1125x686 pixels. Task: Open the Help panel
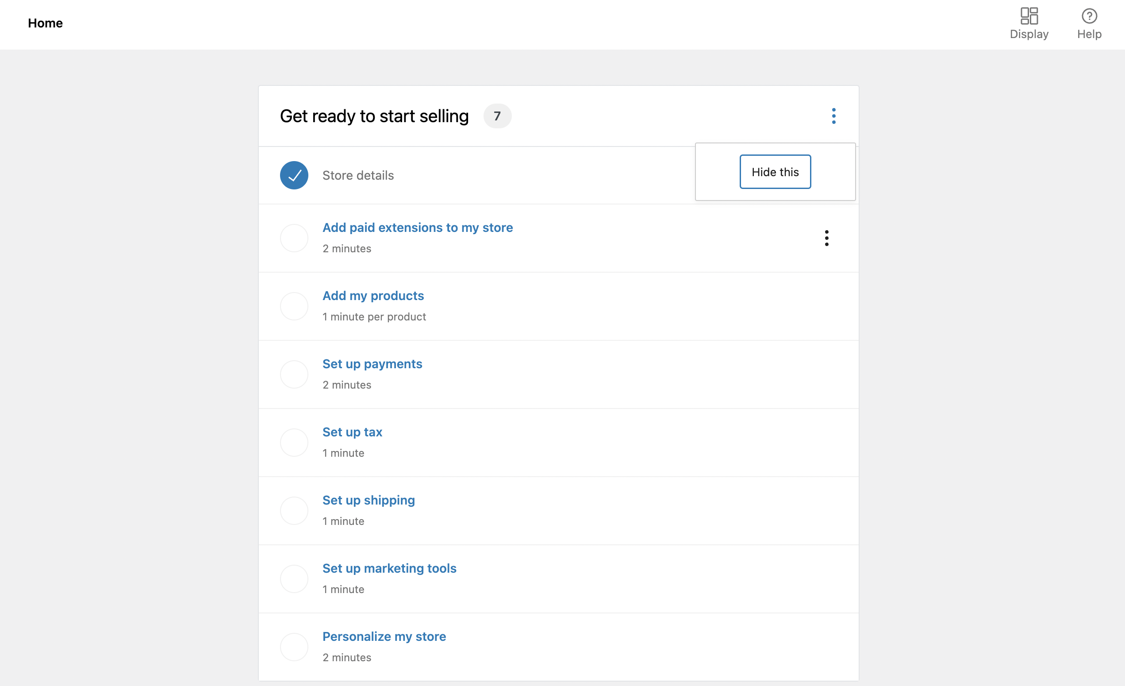tap(1089, 24)
